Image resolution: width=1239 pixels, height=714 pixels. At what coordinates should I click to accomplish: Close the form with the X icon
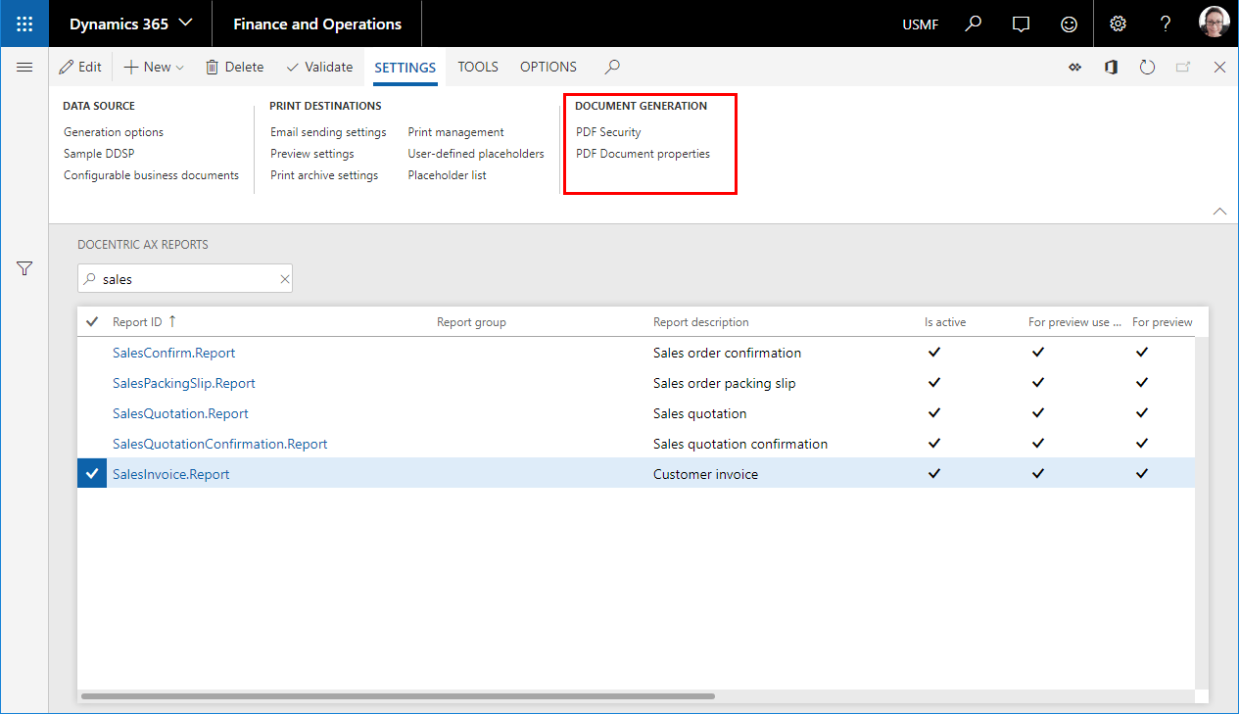tap(1219, 67)
